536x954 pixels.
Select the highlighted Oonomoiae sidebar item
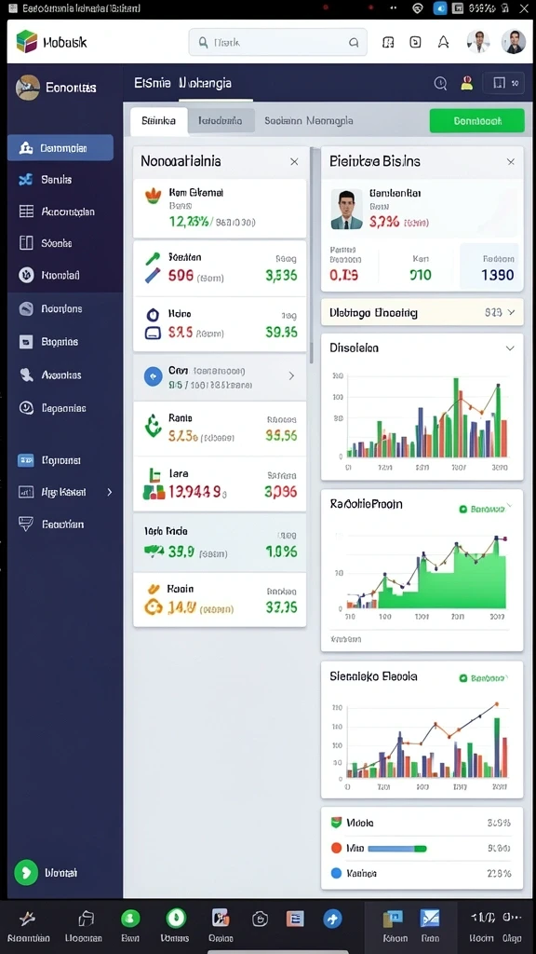tap(60, 148)
